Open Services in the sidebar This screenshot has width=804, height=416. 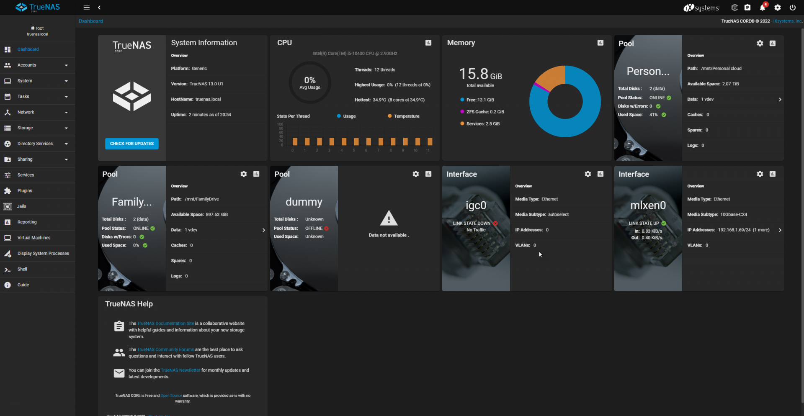tap(38, 175)
